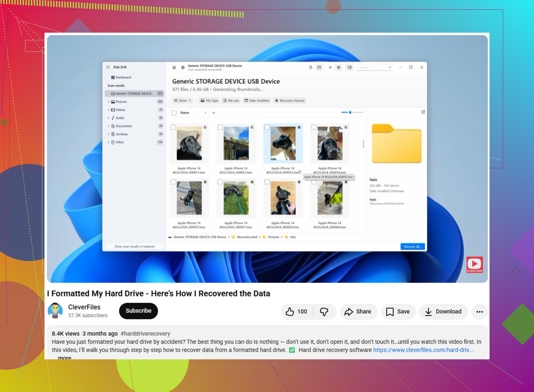Viewport: 534px width, 392px height.
Task: Filter by Recovery chances
Action: coord(290,100)
